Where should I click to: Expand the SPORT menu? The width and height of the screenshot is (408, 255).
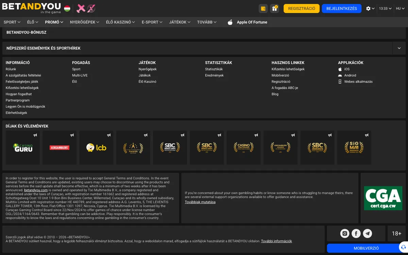pos(12,22)
